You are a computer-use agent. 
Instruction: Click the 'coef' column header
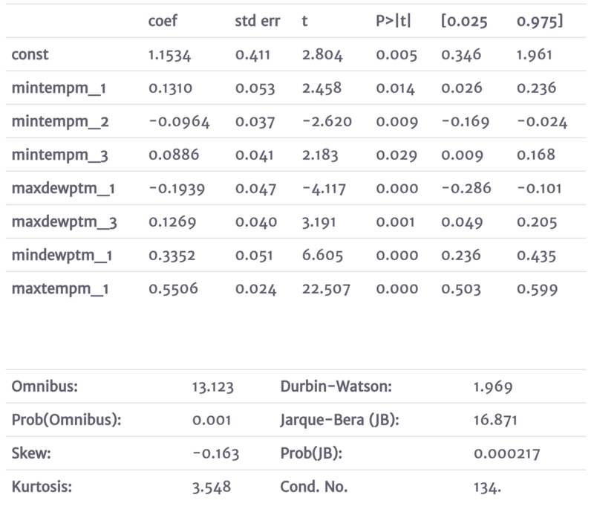coord(163,22)
